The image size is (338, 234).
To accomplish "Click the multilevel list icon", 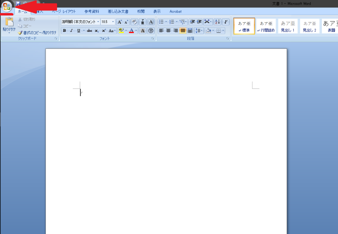I will click(x=183, y=22).
